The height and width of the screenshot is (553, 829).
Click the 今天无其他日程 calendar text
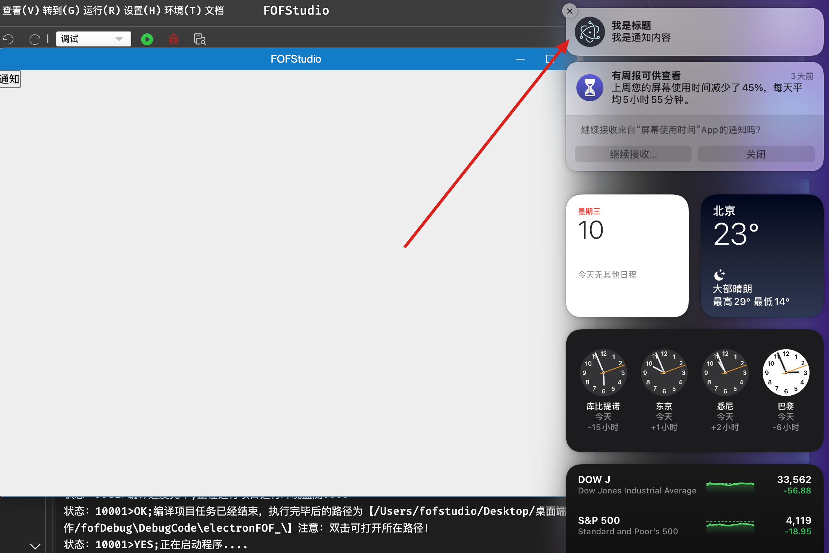pos(607,275)
